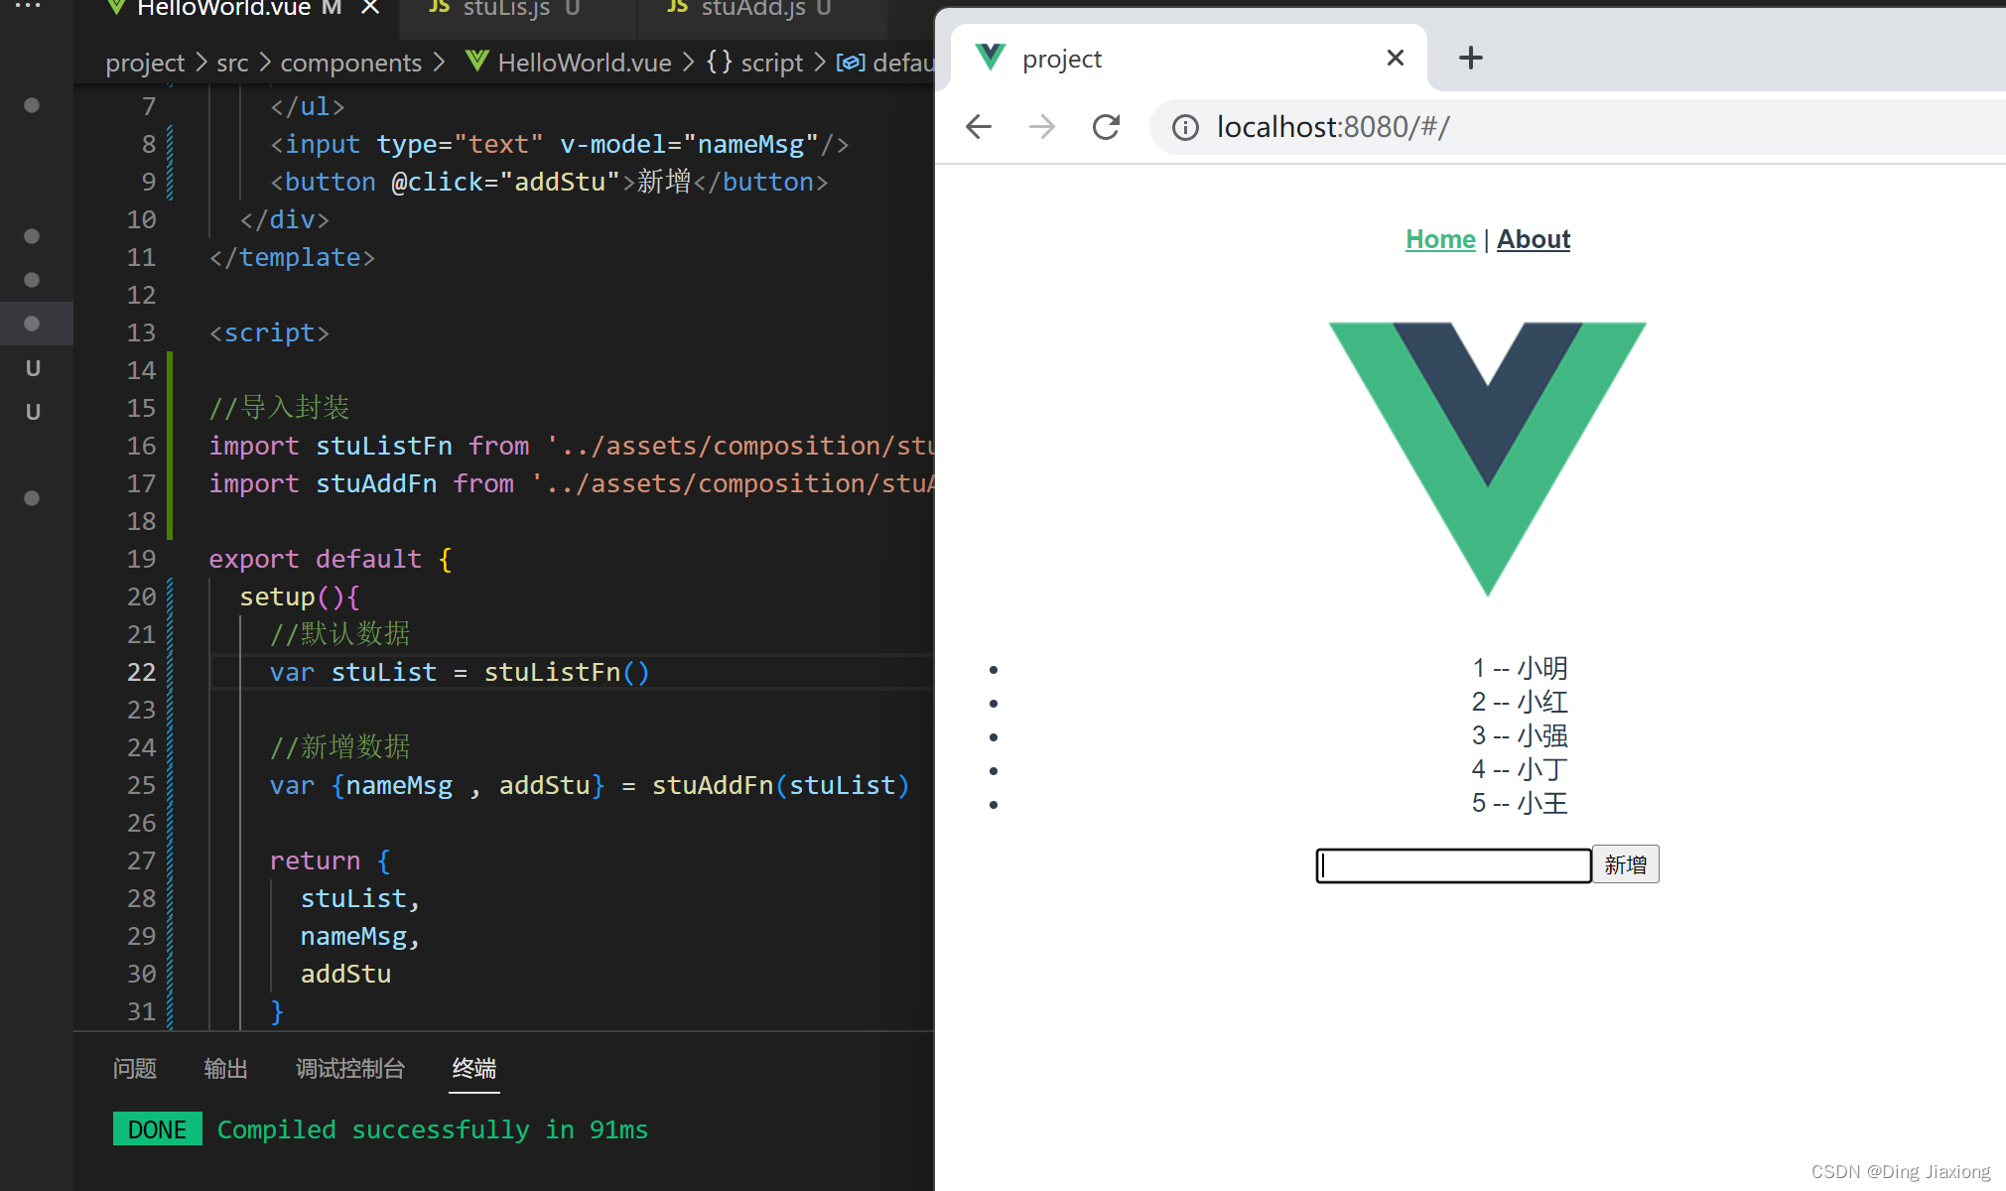The image size is (2006, 1191).
Task: Click the browser forward arrow
Action: pyautogui.click(x=1042, y=127)
